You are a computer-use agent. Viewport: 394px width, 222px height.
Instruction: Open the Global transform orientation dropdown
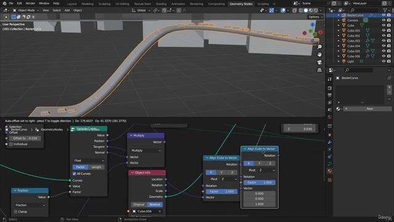tap(141, 10)
